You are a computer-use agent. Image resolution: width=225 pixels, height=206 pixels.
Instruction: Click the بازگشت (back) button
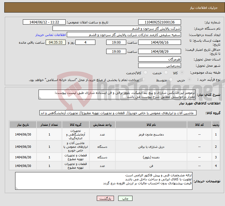tap(105, 198)
